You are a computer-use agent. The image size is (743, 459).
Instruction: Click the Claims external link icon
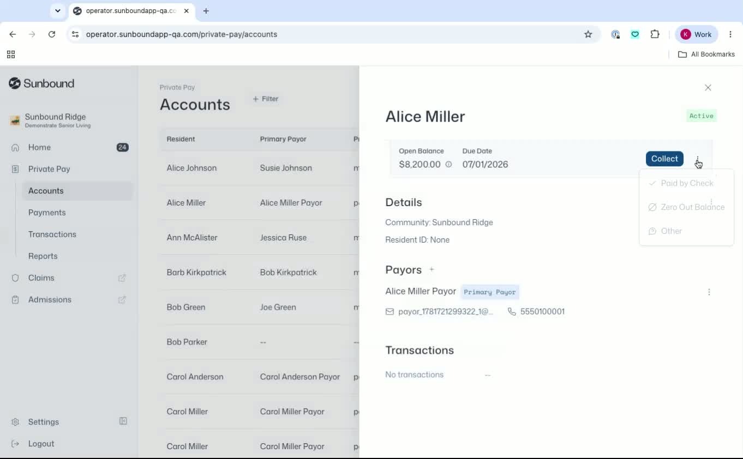pos(122,278)
